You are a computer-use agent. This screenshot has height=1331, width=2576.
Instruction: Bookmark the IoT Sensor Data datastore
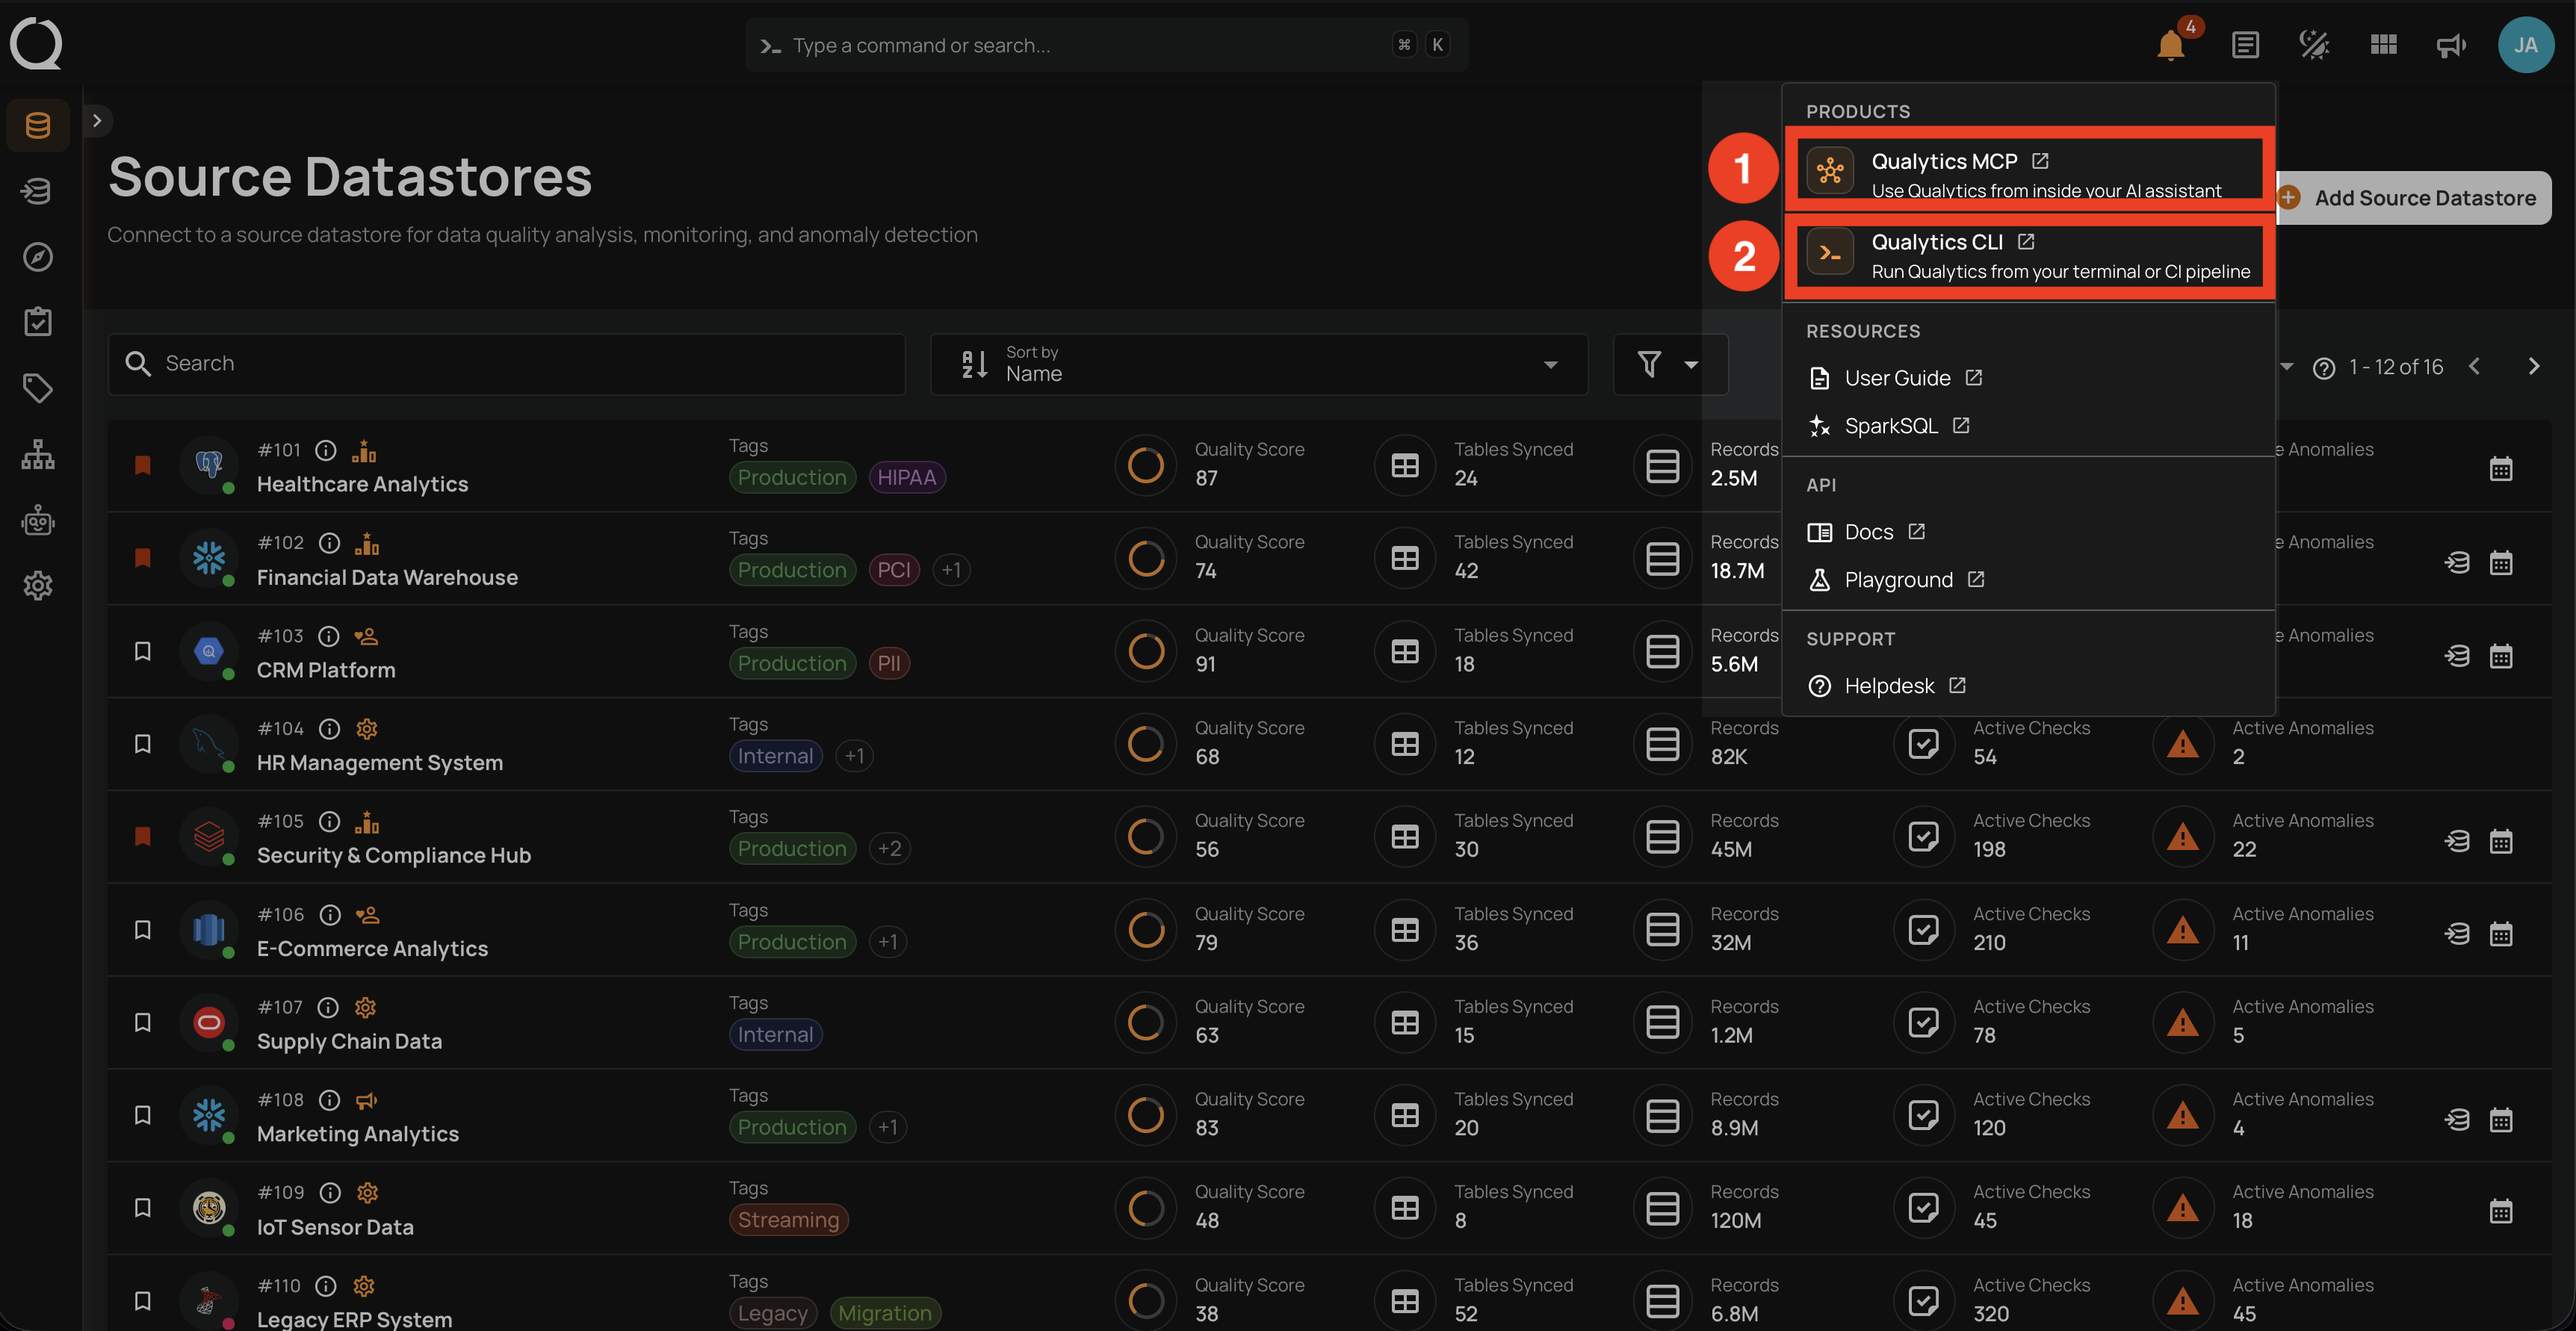pyautogui.click(x=143, y=1208)
